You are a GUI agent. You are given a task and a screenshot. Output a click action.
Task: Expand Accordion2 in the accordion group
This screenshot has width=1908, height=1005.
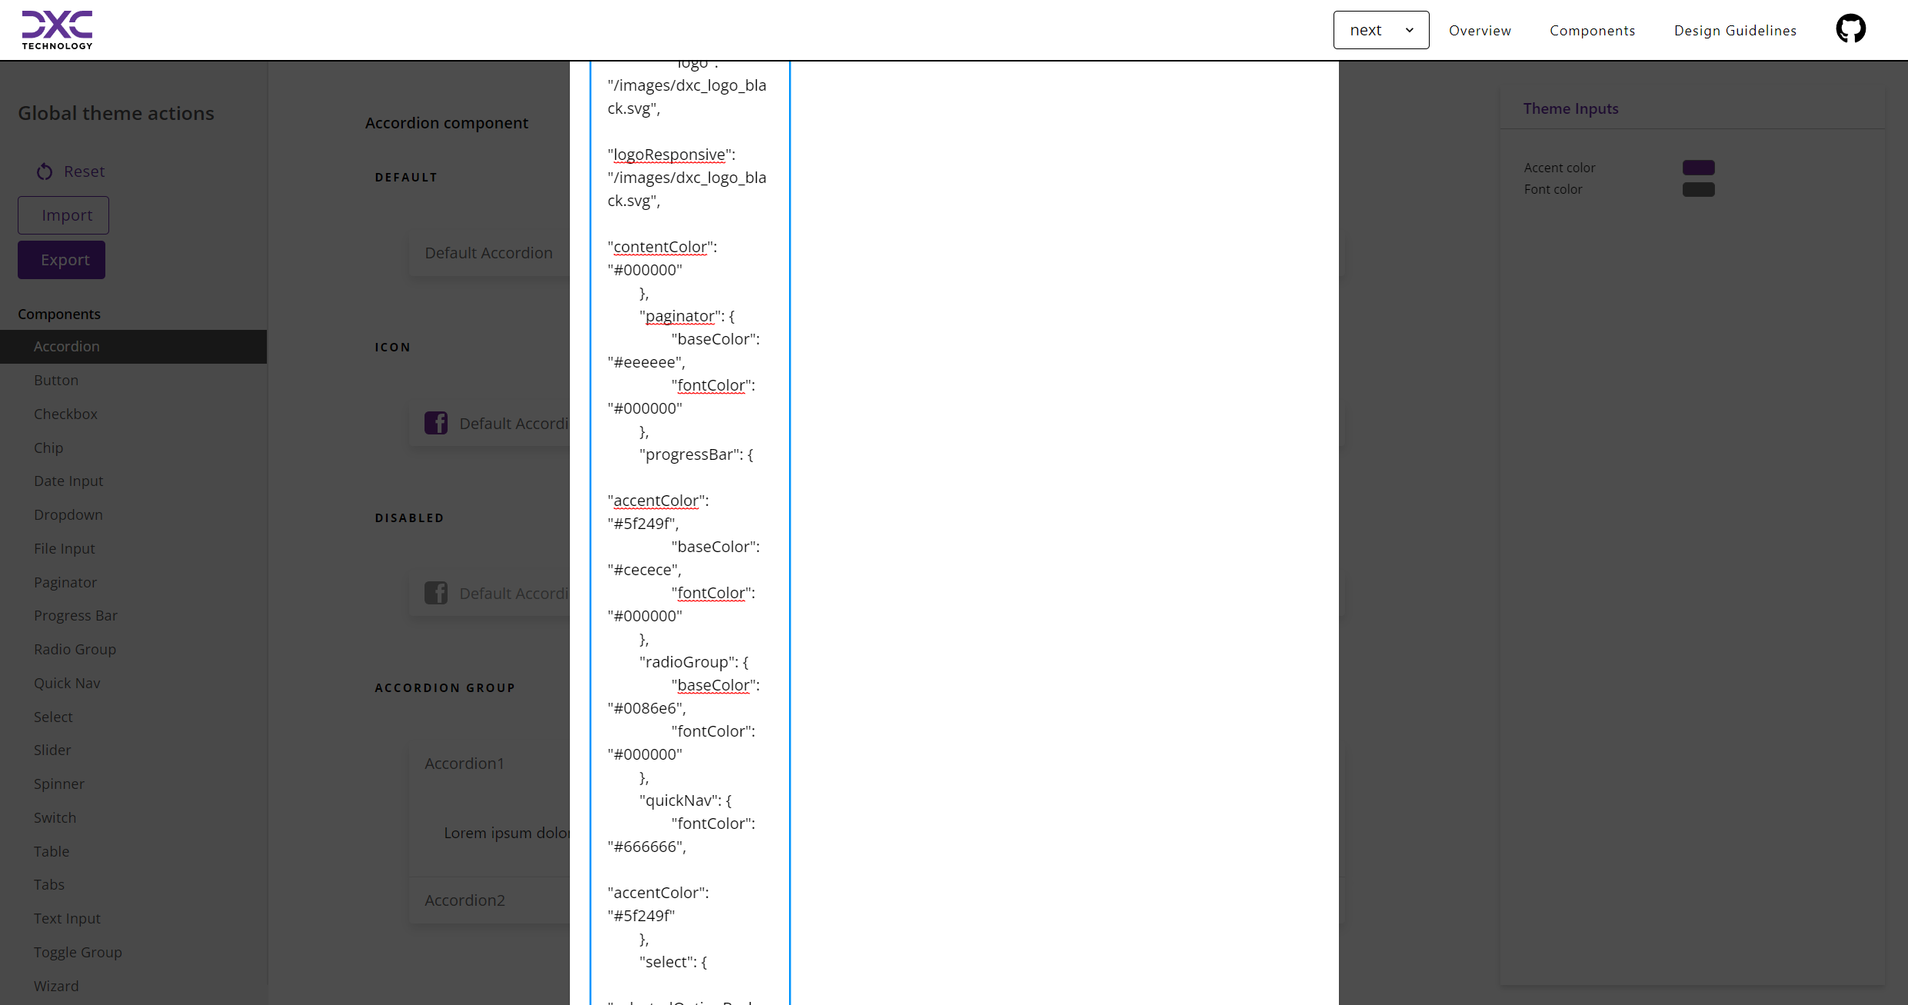click(464, 900)
